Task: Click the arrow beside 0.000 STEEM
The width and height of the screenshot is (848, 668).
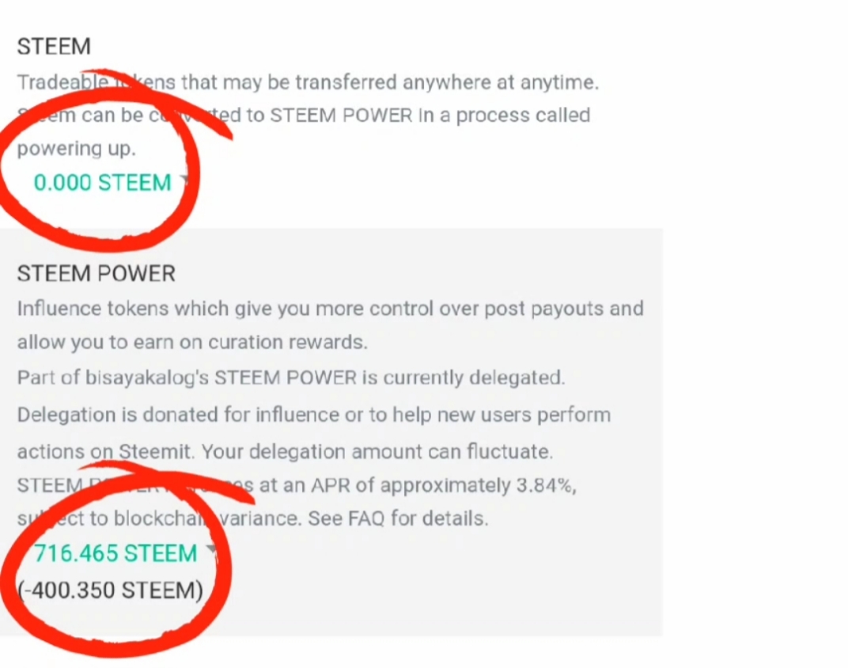Action: (184, 181)
